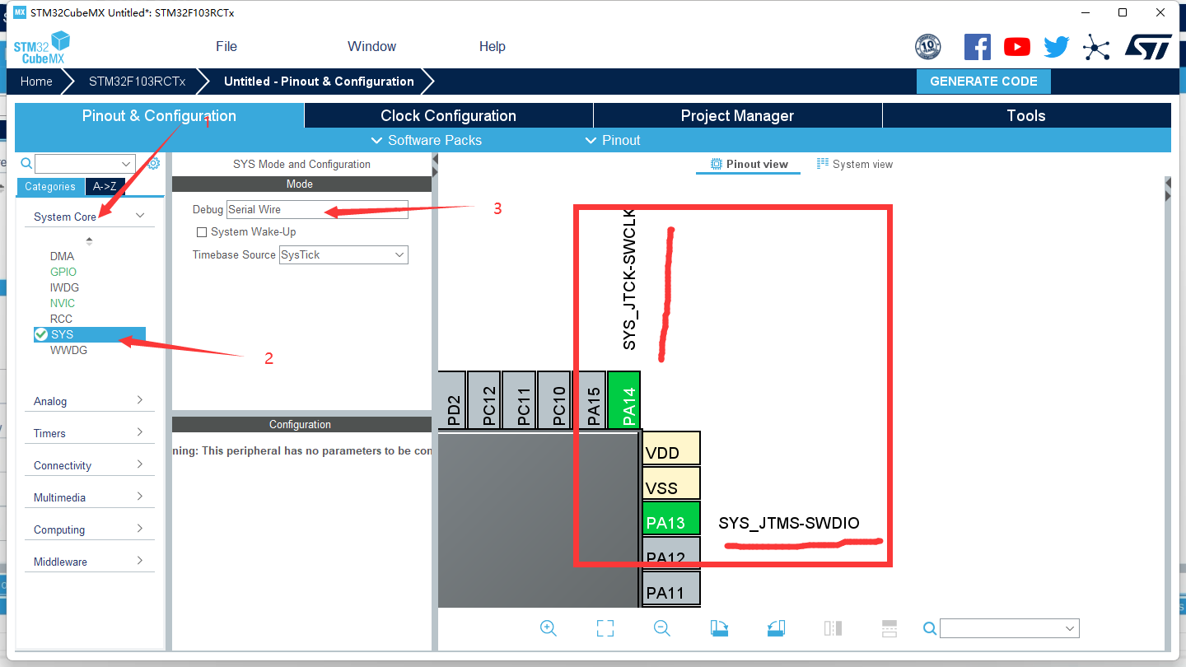Image resolution: width=1186 pixels, height=667 pixels.
Task: Open the pin search combo box
Action: (x=1009, y=628)
